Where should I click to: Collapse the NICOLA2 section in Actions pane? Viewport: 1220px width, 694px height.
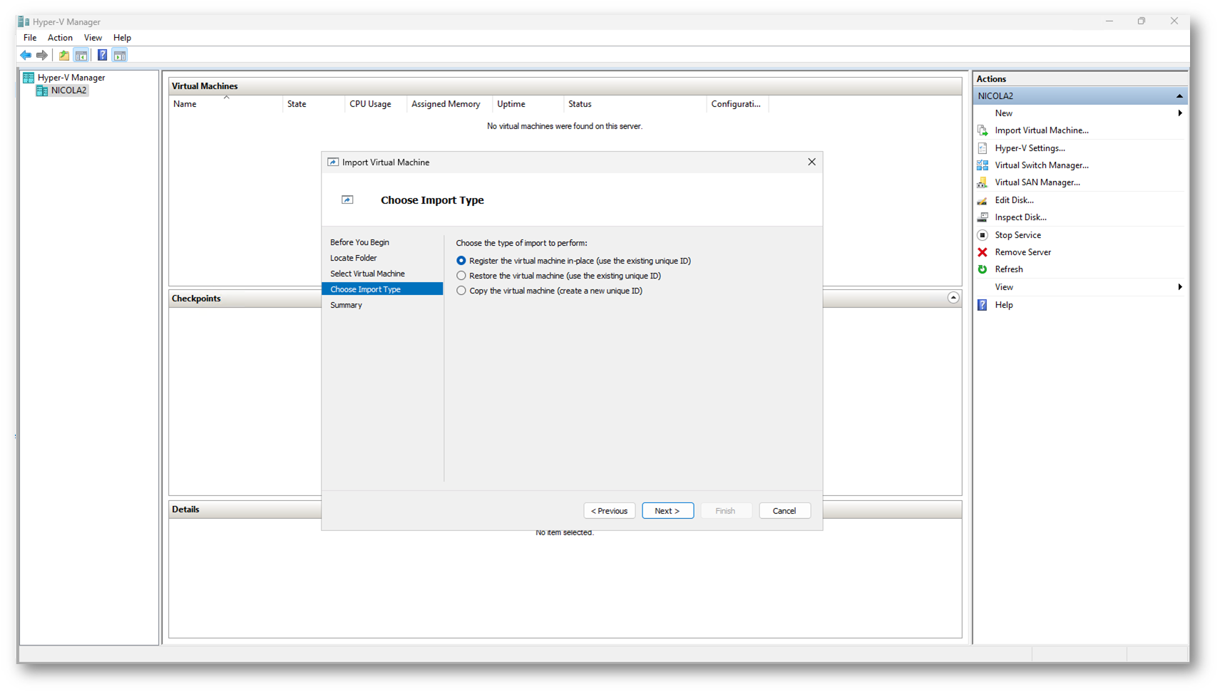coord(1179,96)
